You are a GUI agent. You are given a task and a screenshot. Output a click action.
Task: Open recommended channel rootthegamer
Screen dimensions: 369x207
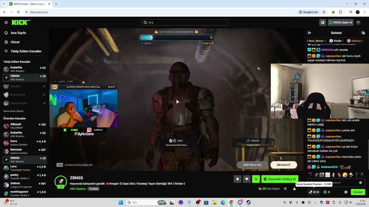(25, 193)
